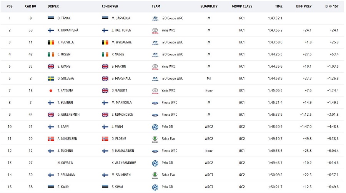Viewport: 346px width, 193px height.
Task: Click the Estonian flag beside O. Tänak
Action: point(51,18)
